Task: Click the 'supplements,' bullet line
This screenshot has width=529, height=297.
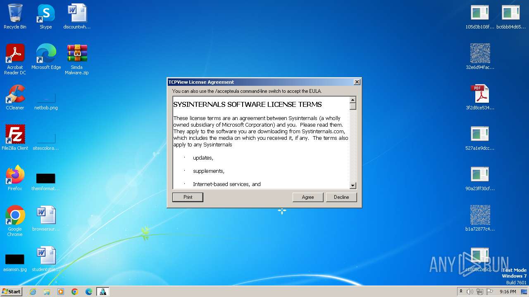Action: pyautogui.click(x=209, y=171)
